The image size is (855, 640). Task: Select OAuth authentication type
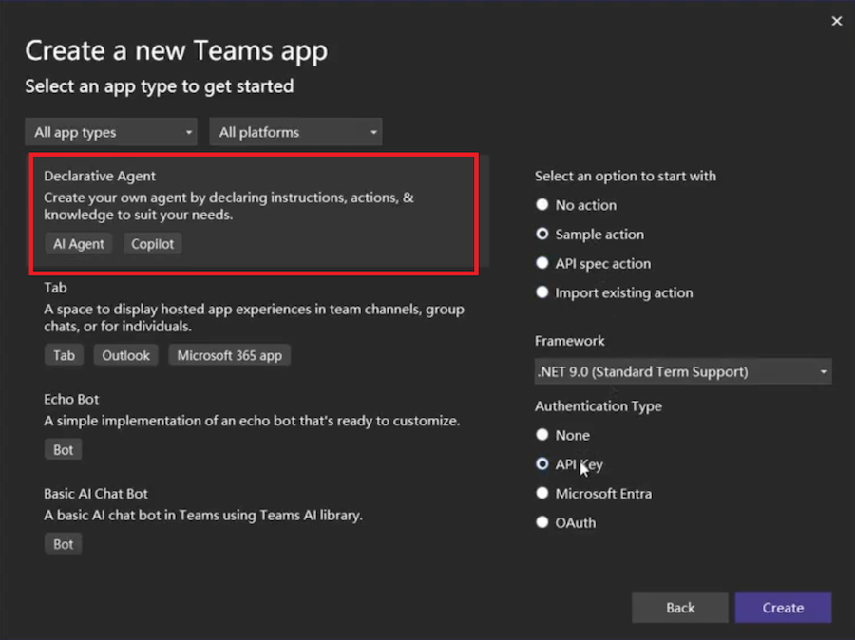pos(542,522)
